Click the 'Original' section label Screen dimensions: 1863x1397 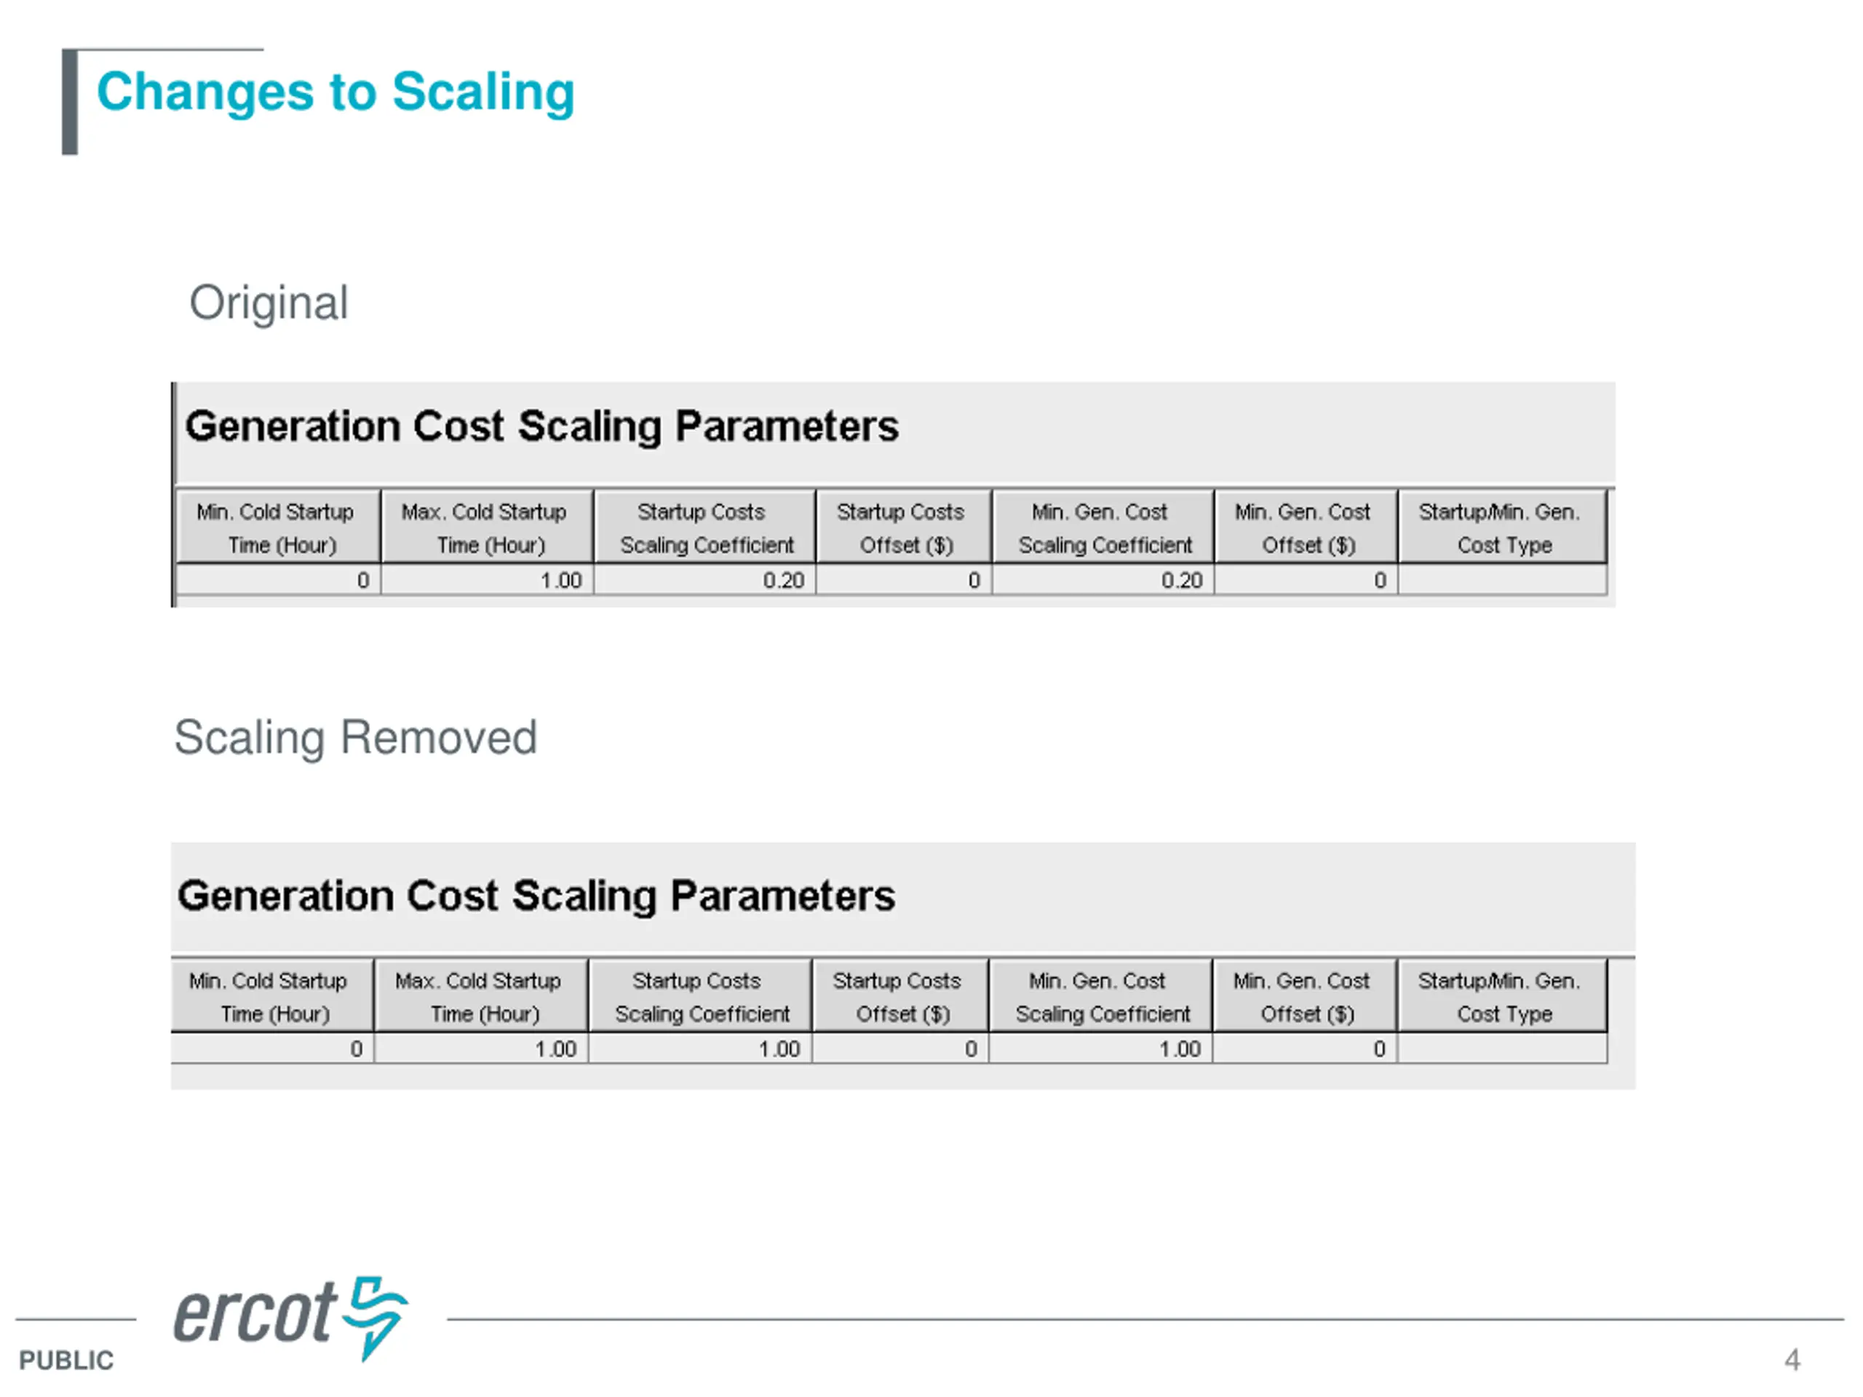[x=268, y=304]
